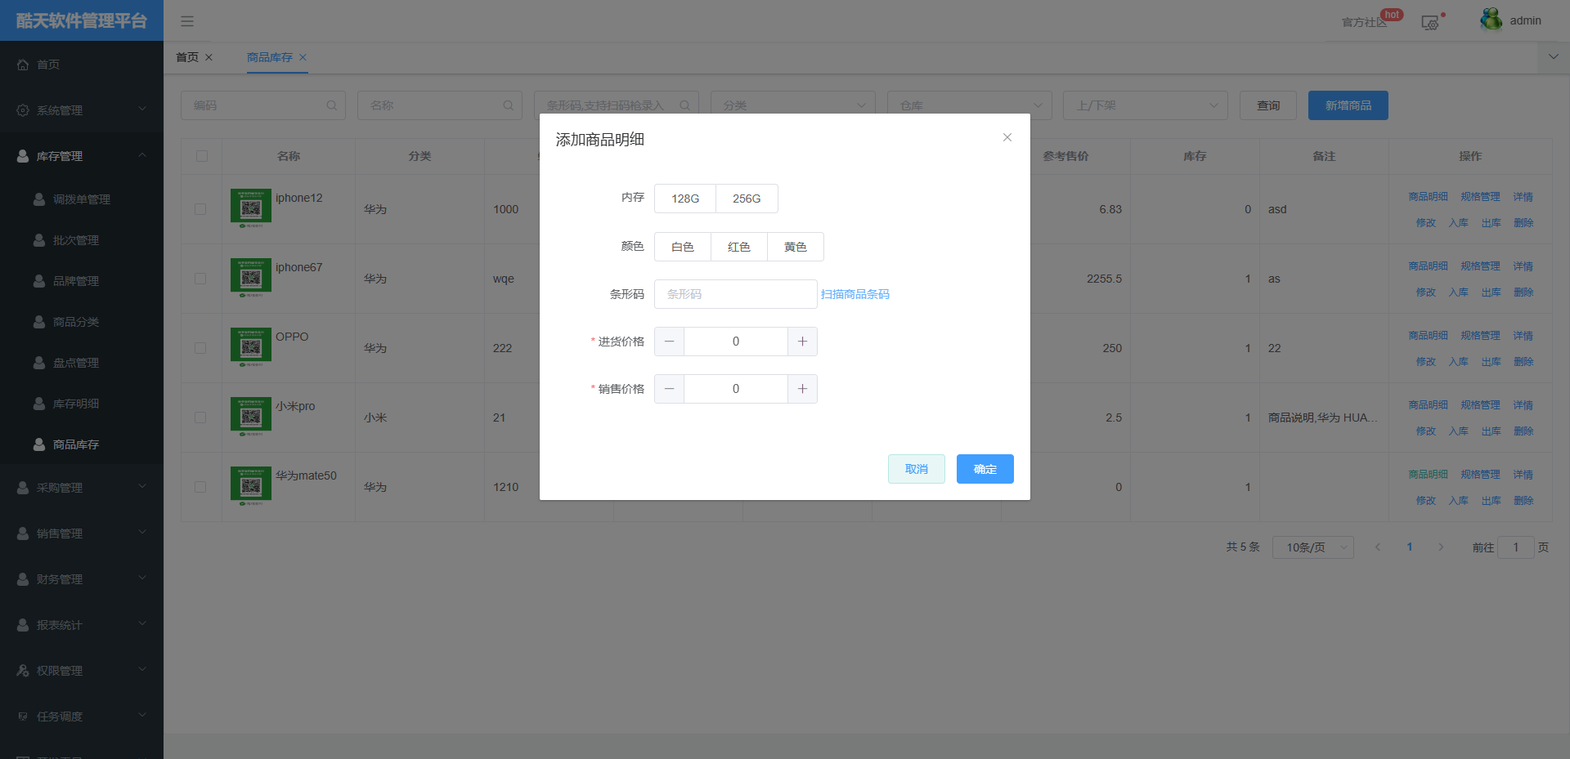Close the 添加商品明细 dialog with X
This screenshot has height=759, width=1570.
(x=1007, y=137)
